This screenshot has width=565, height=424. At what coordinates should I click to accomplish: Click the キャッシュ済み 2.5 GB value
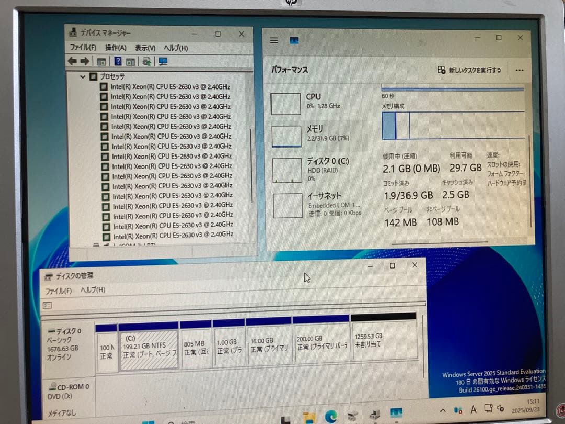click(x=456, y=195)
